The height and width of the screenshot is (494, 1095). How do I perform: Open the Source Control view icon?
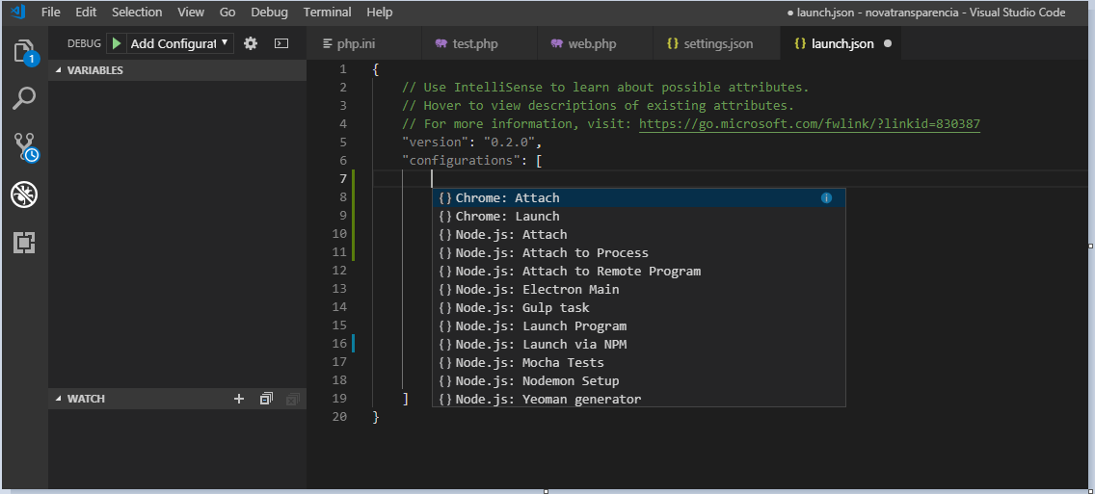click(24, 146)
